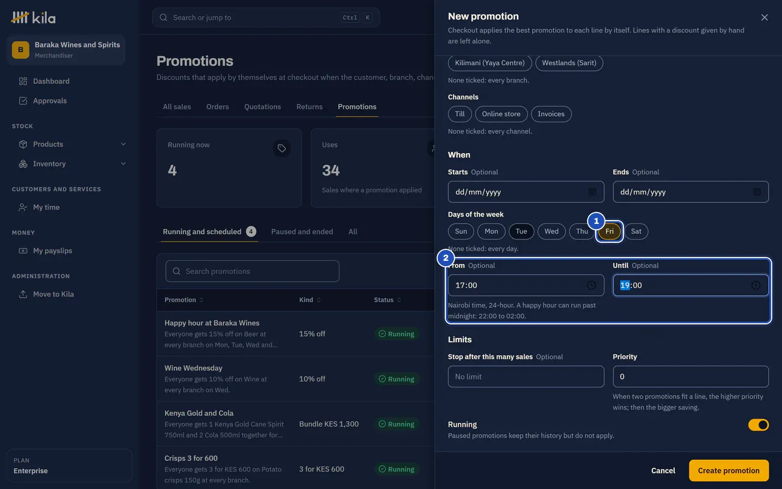Switch to the All sales tab
The width and height of the screenshot is (782, 489).
(177, 106)
